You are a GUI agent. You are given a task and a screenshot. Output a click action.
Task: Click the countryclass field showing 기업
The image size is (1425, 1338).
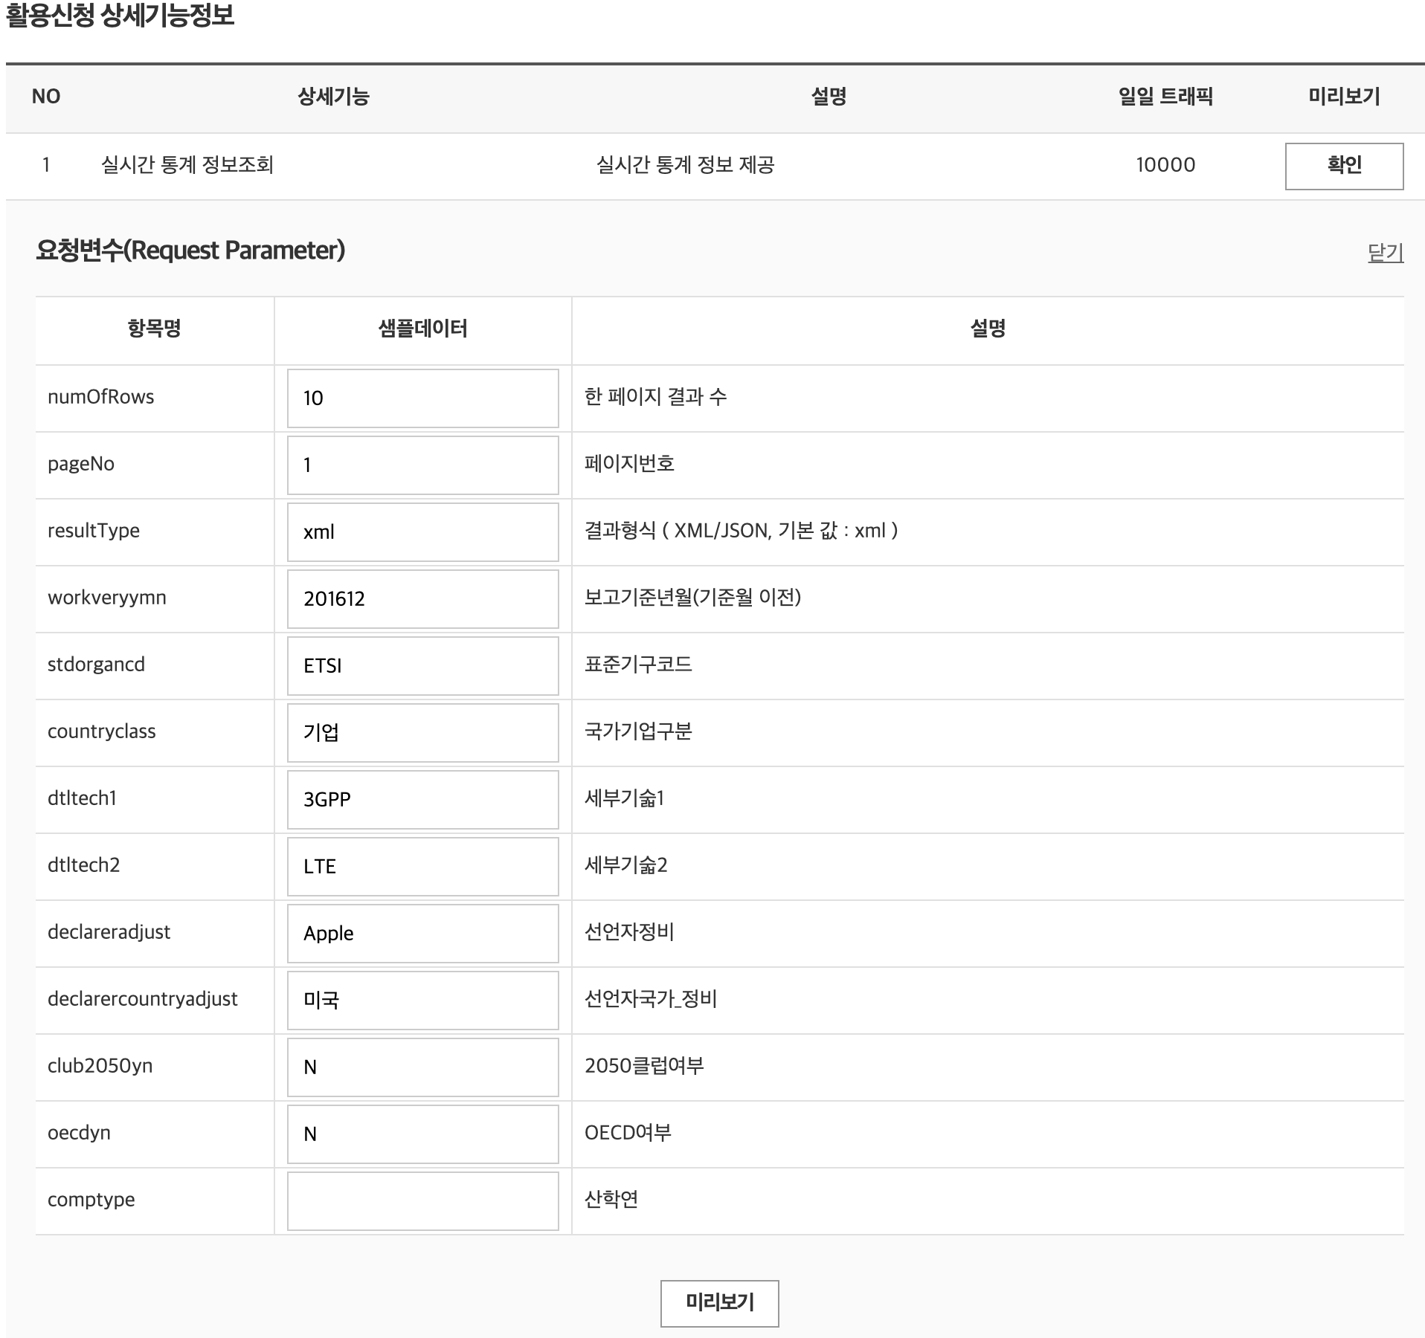point(421,732)
